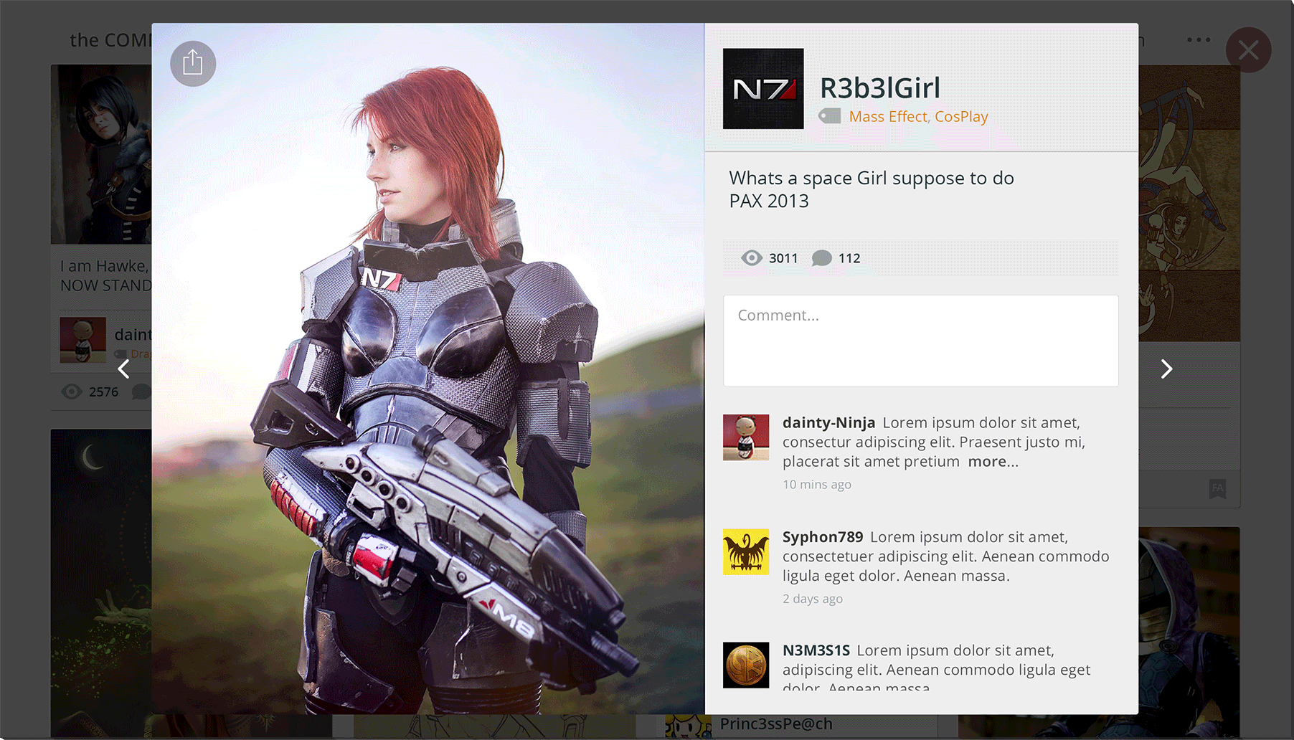Click the background FA badge icon

pos(1217,488)
